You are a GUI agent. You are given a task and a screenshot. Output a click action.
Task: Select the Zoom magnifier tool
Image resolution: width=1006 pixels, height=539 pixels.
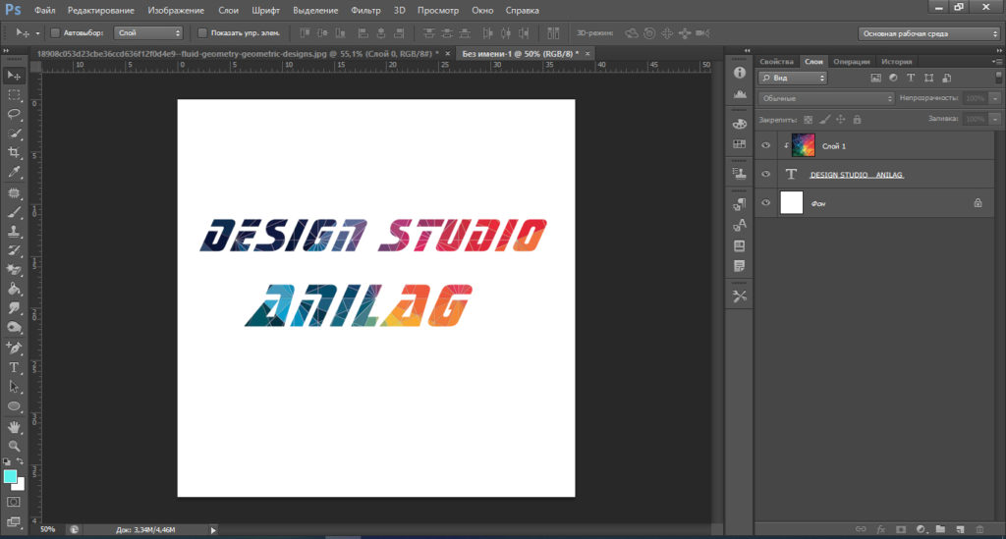click(14, 445)
